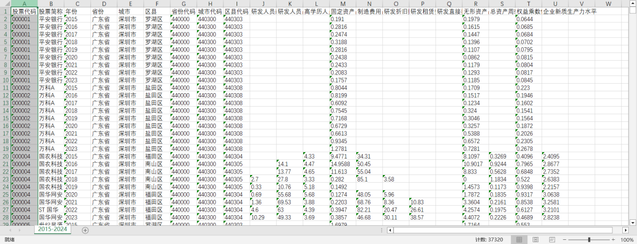Select the 制造费用 header cell
This screenshot has height=244, width=637.
point(369,11)
